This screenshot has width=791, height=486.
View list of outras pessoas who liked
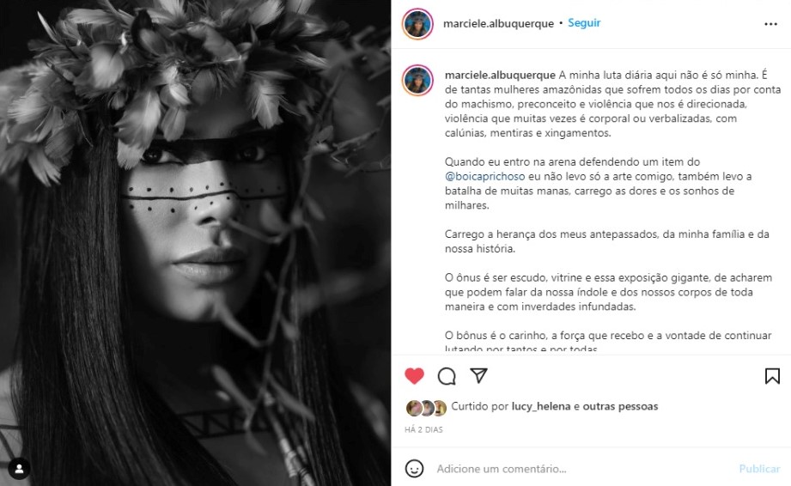pos(620,406)
